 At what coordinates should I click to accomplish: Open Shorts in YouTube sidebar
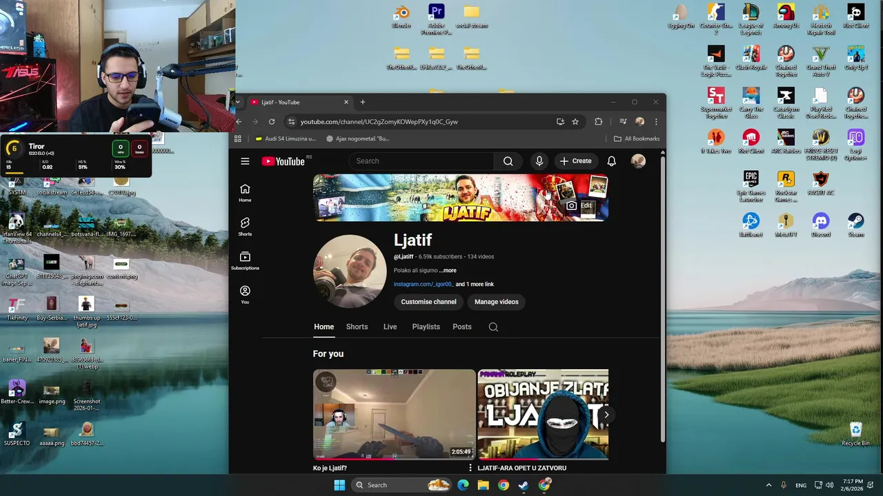point(245,227)
